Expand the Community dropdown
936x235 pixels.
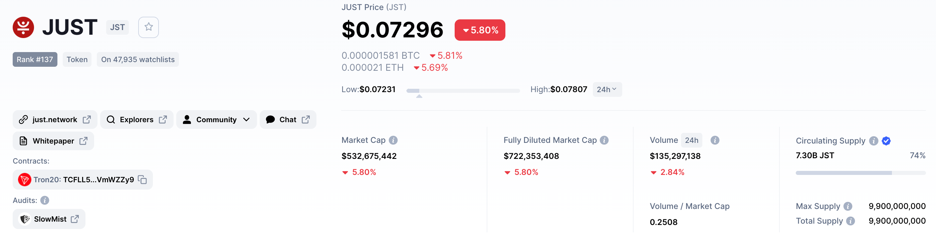pos(217,120)
